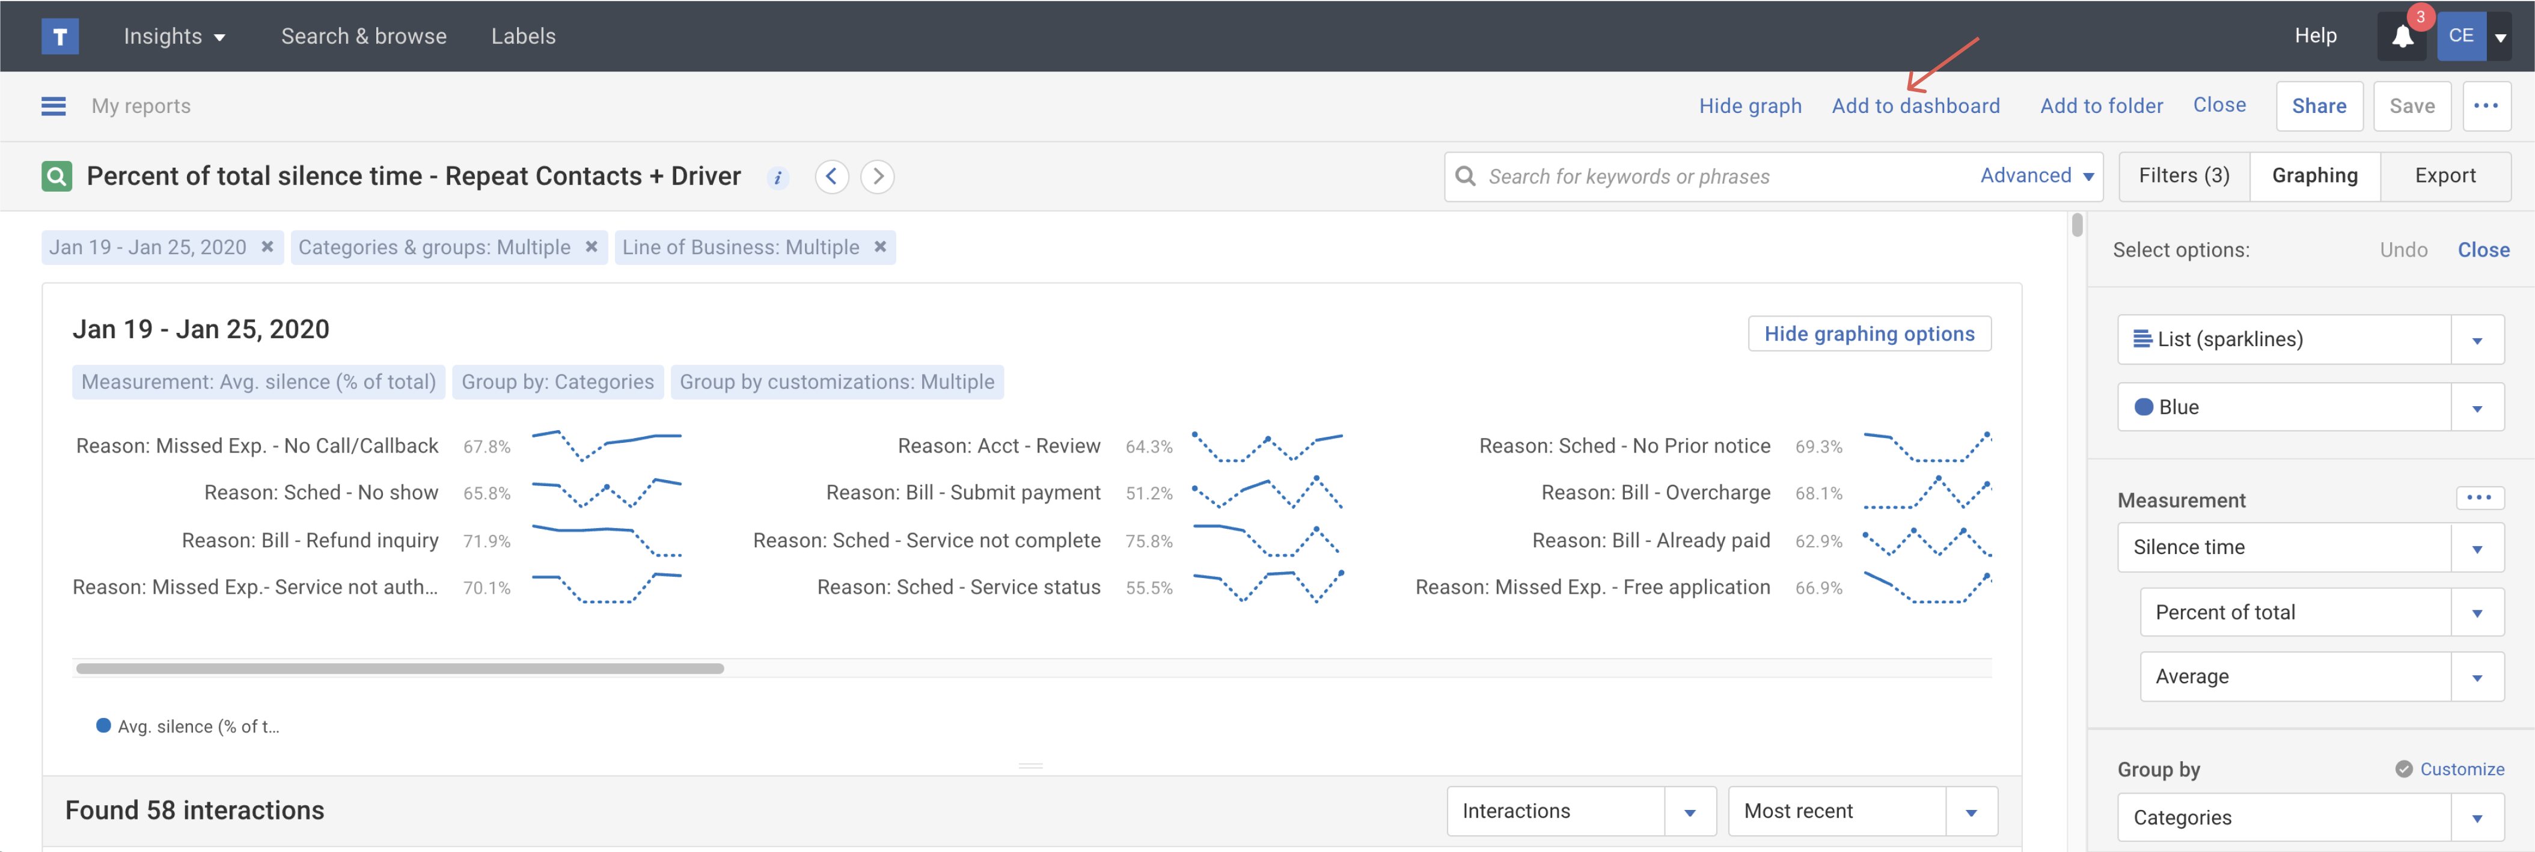Open the Insights menu
The width and height of the screenshot is (2535, 852).
(174, 37)
